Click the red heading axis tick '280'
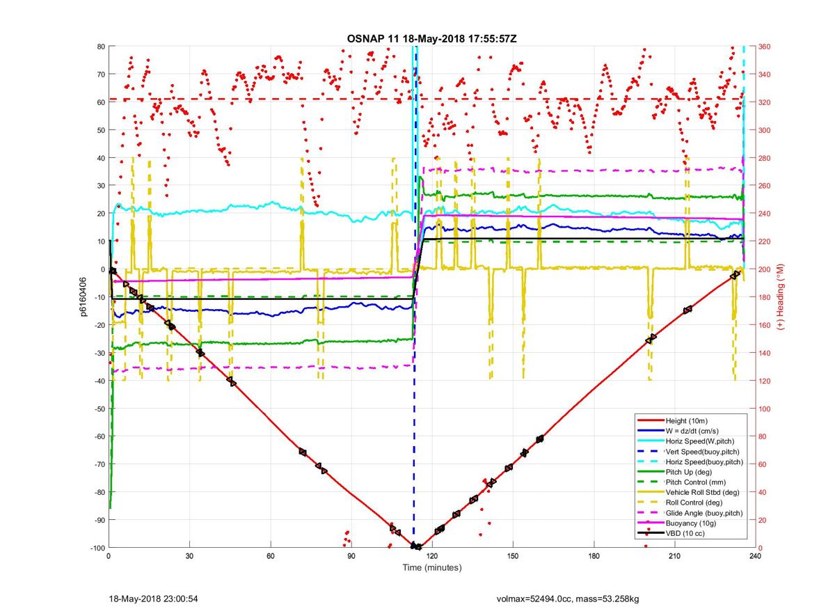Viewport: 835px width, 616px height. point(765,158)
